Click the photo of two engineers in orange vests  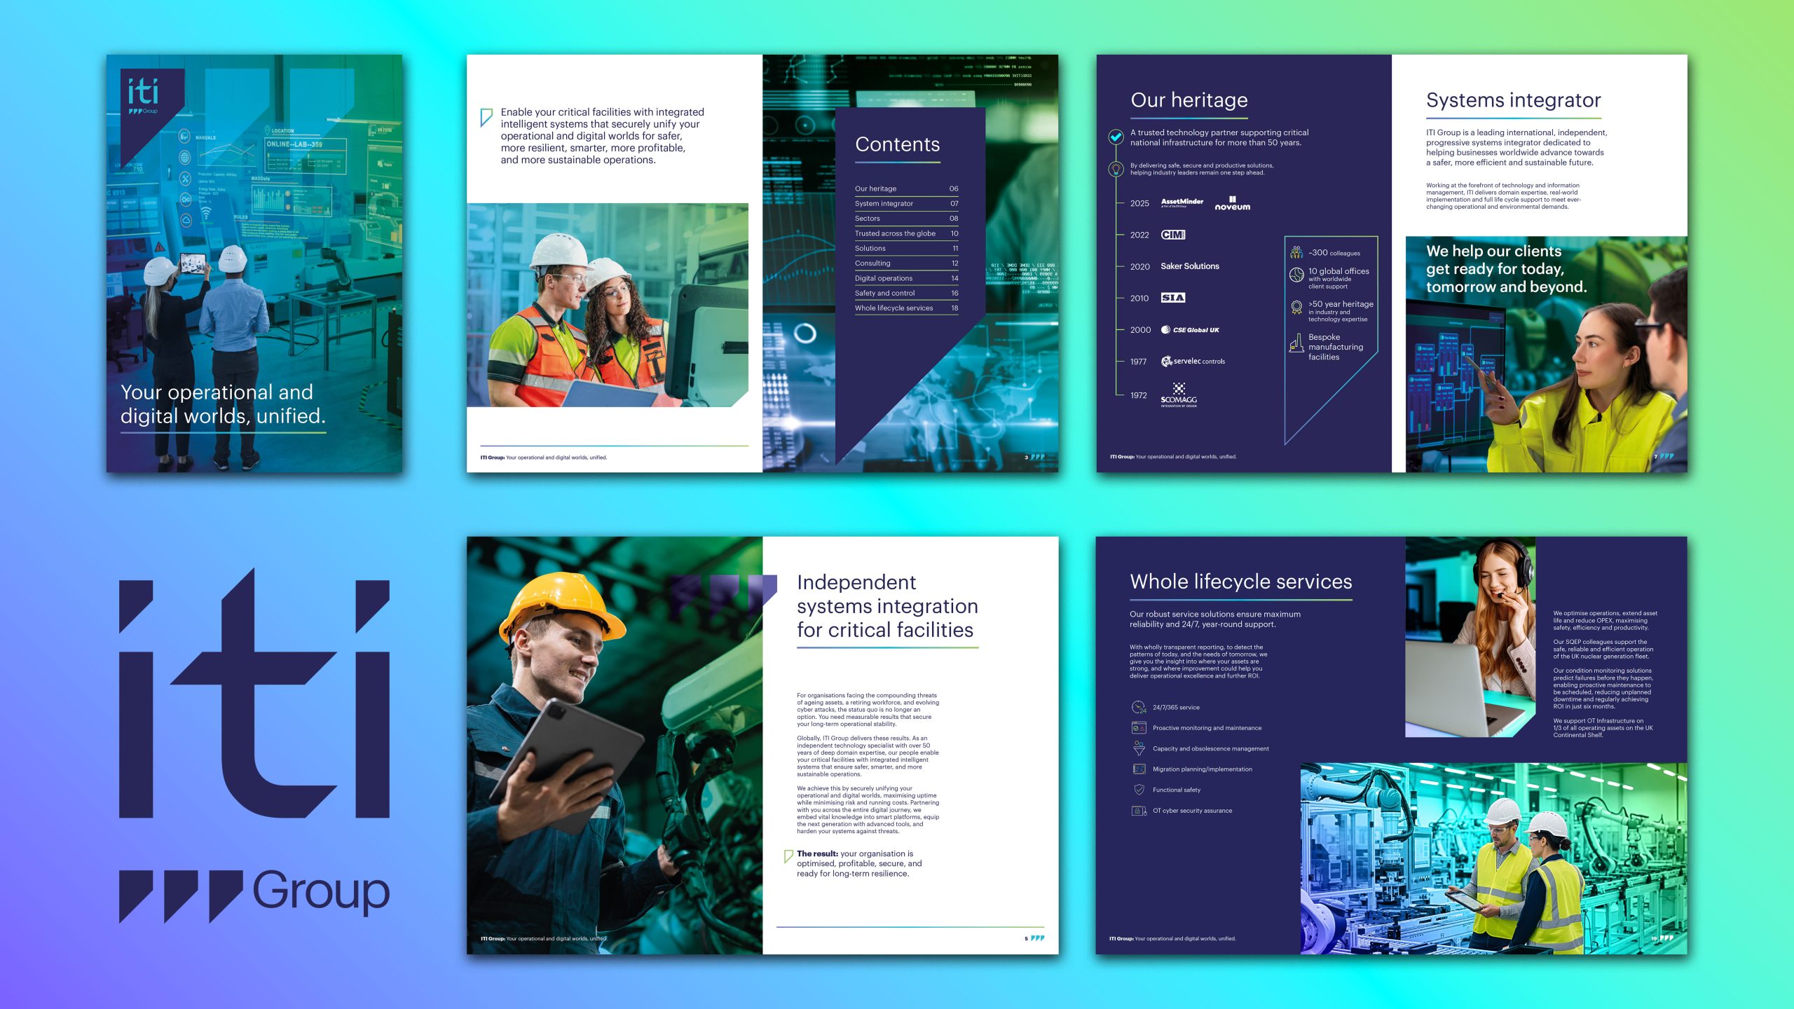608,305
